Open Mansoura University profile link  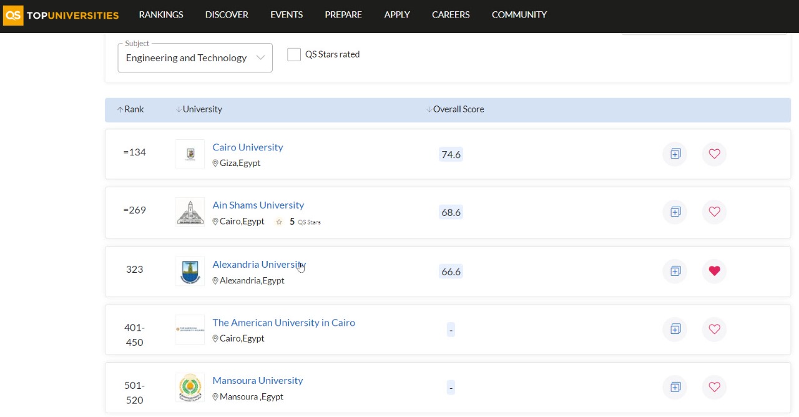coord(257,381)
